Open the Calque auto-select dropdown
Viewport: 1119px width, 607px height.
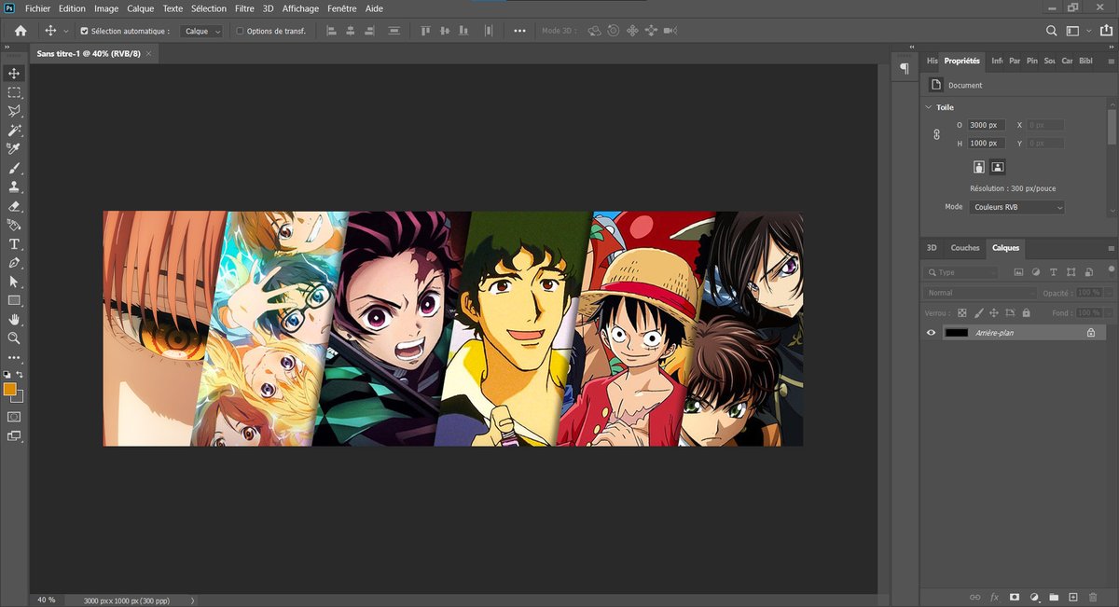pyautogui.click(x=201, y=31)
